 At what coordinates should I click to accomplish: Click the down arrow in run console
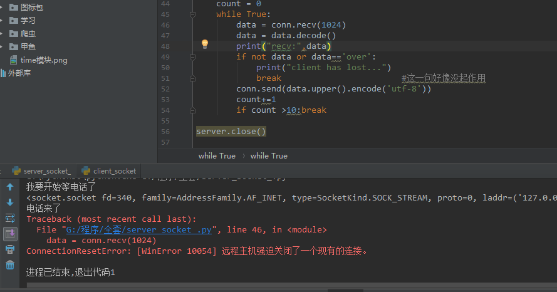coord(10,202)
